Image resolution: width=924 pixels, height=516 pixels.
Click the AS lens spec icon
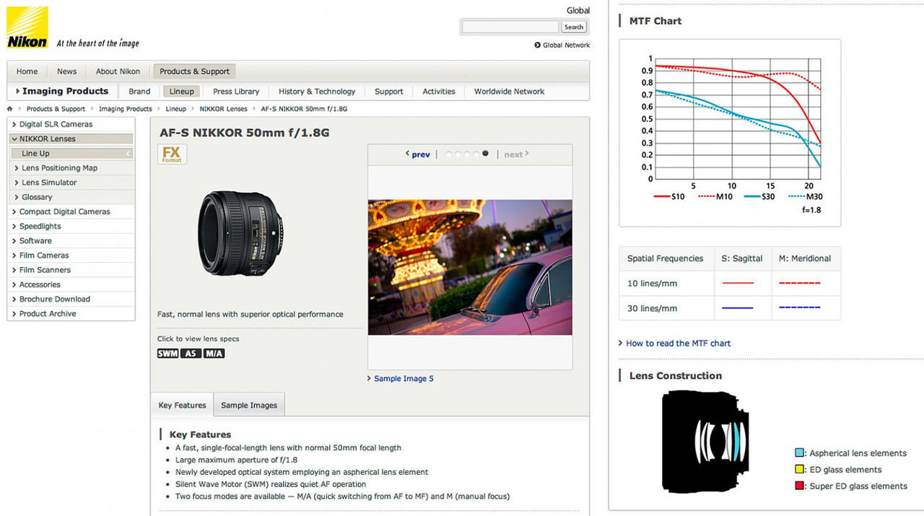pyautogui.click(x=190, y=353)
